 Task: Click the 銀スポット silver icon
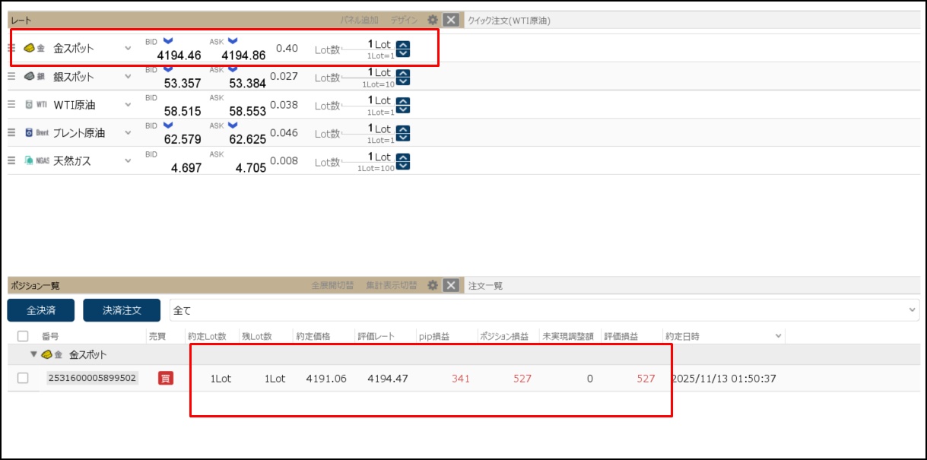pos(30,76)
